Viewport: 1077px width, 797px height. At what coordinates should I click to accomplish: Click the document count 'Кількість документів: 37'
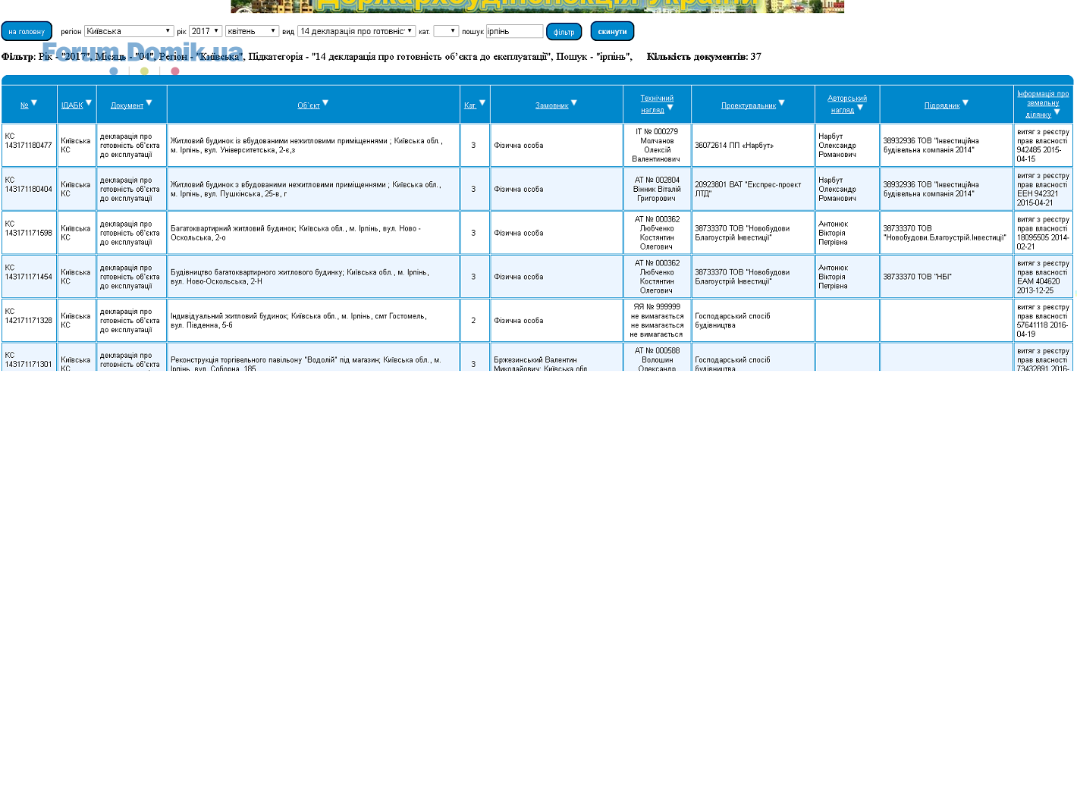(x=704, y=57)
